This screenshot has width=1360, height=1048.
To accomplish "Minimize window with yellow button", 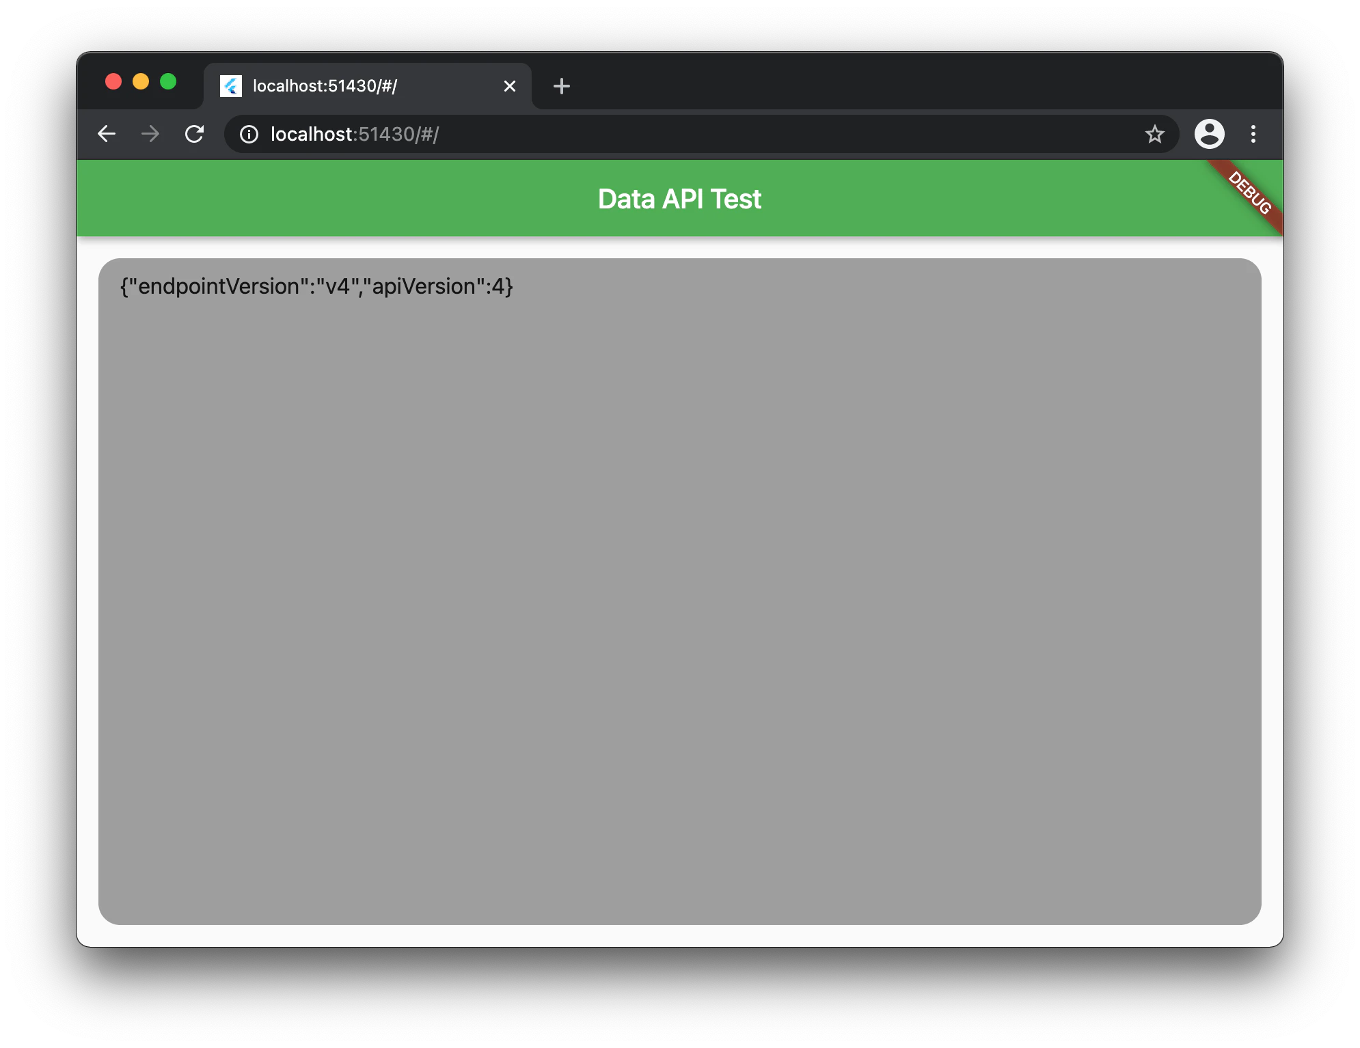I will point(141,82).
